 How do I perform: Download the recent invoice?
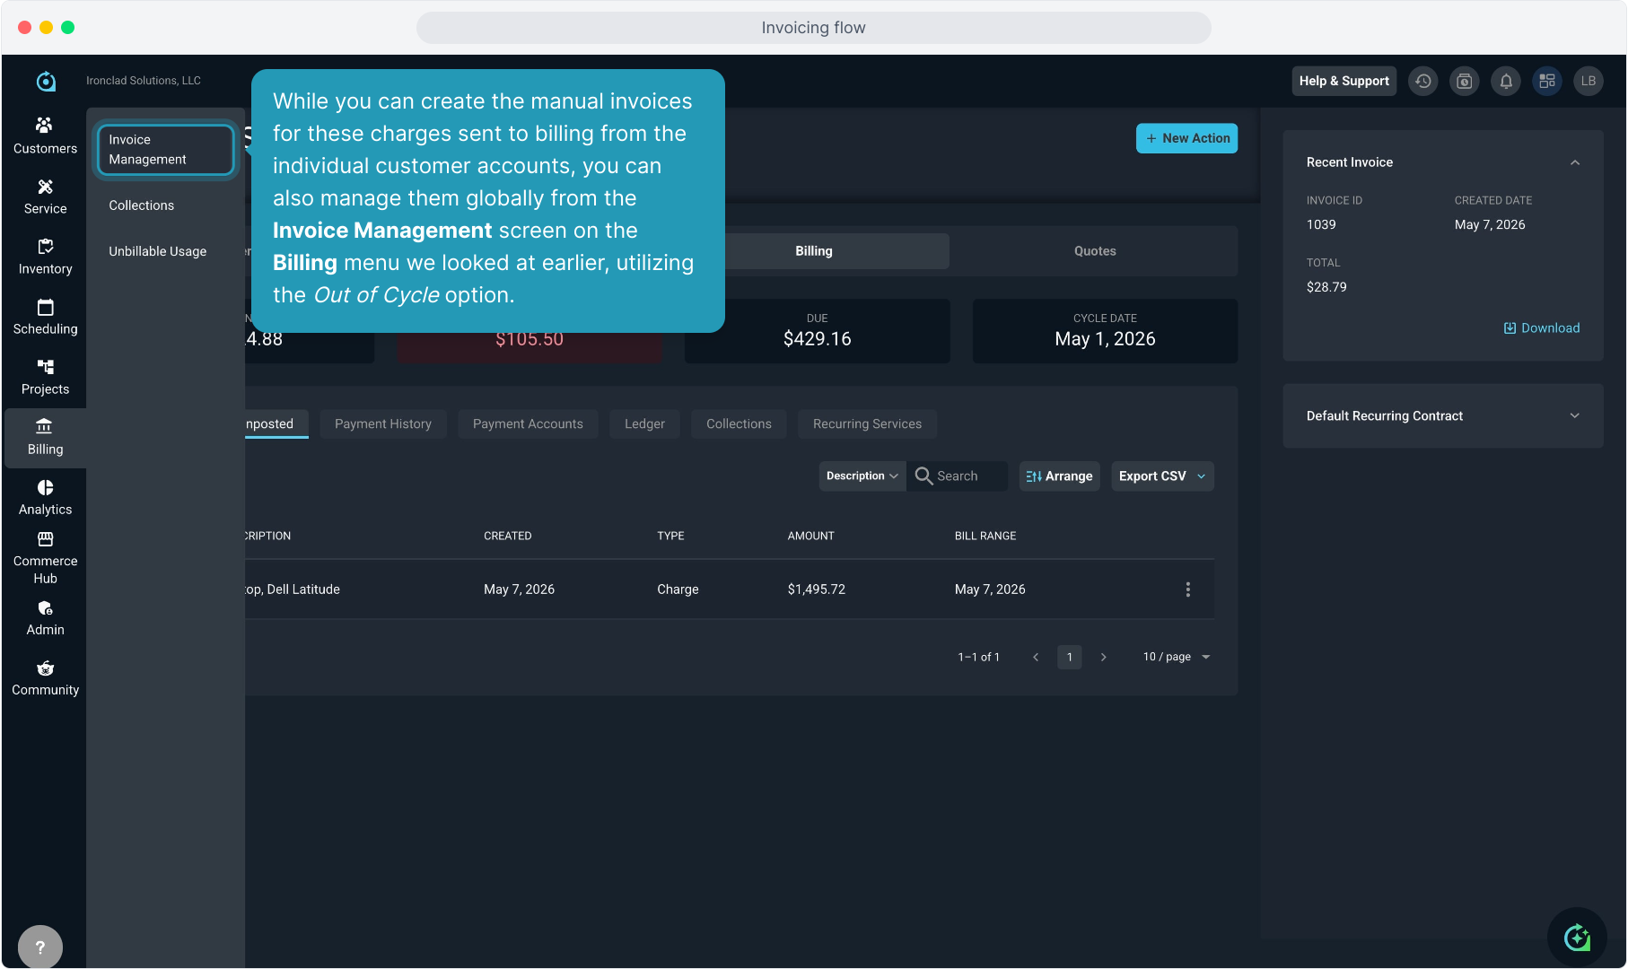tap(1542, 328)
